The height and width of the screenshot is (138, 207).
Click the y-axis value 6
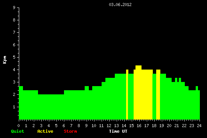[14, 45]
